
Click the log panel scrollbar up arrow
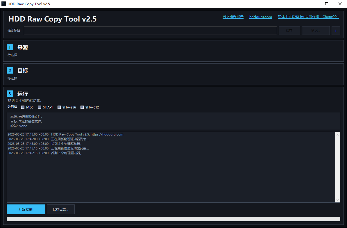337,134
